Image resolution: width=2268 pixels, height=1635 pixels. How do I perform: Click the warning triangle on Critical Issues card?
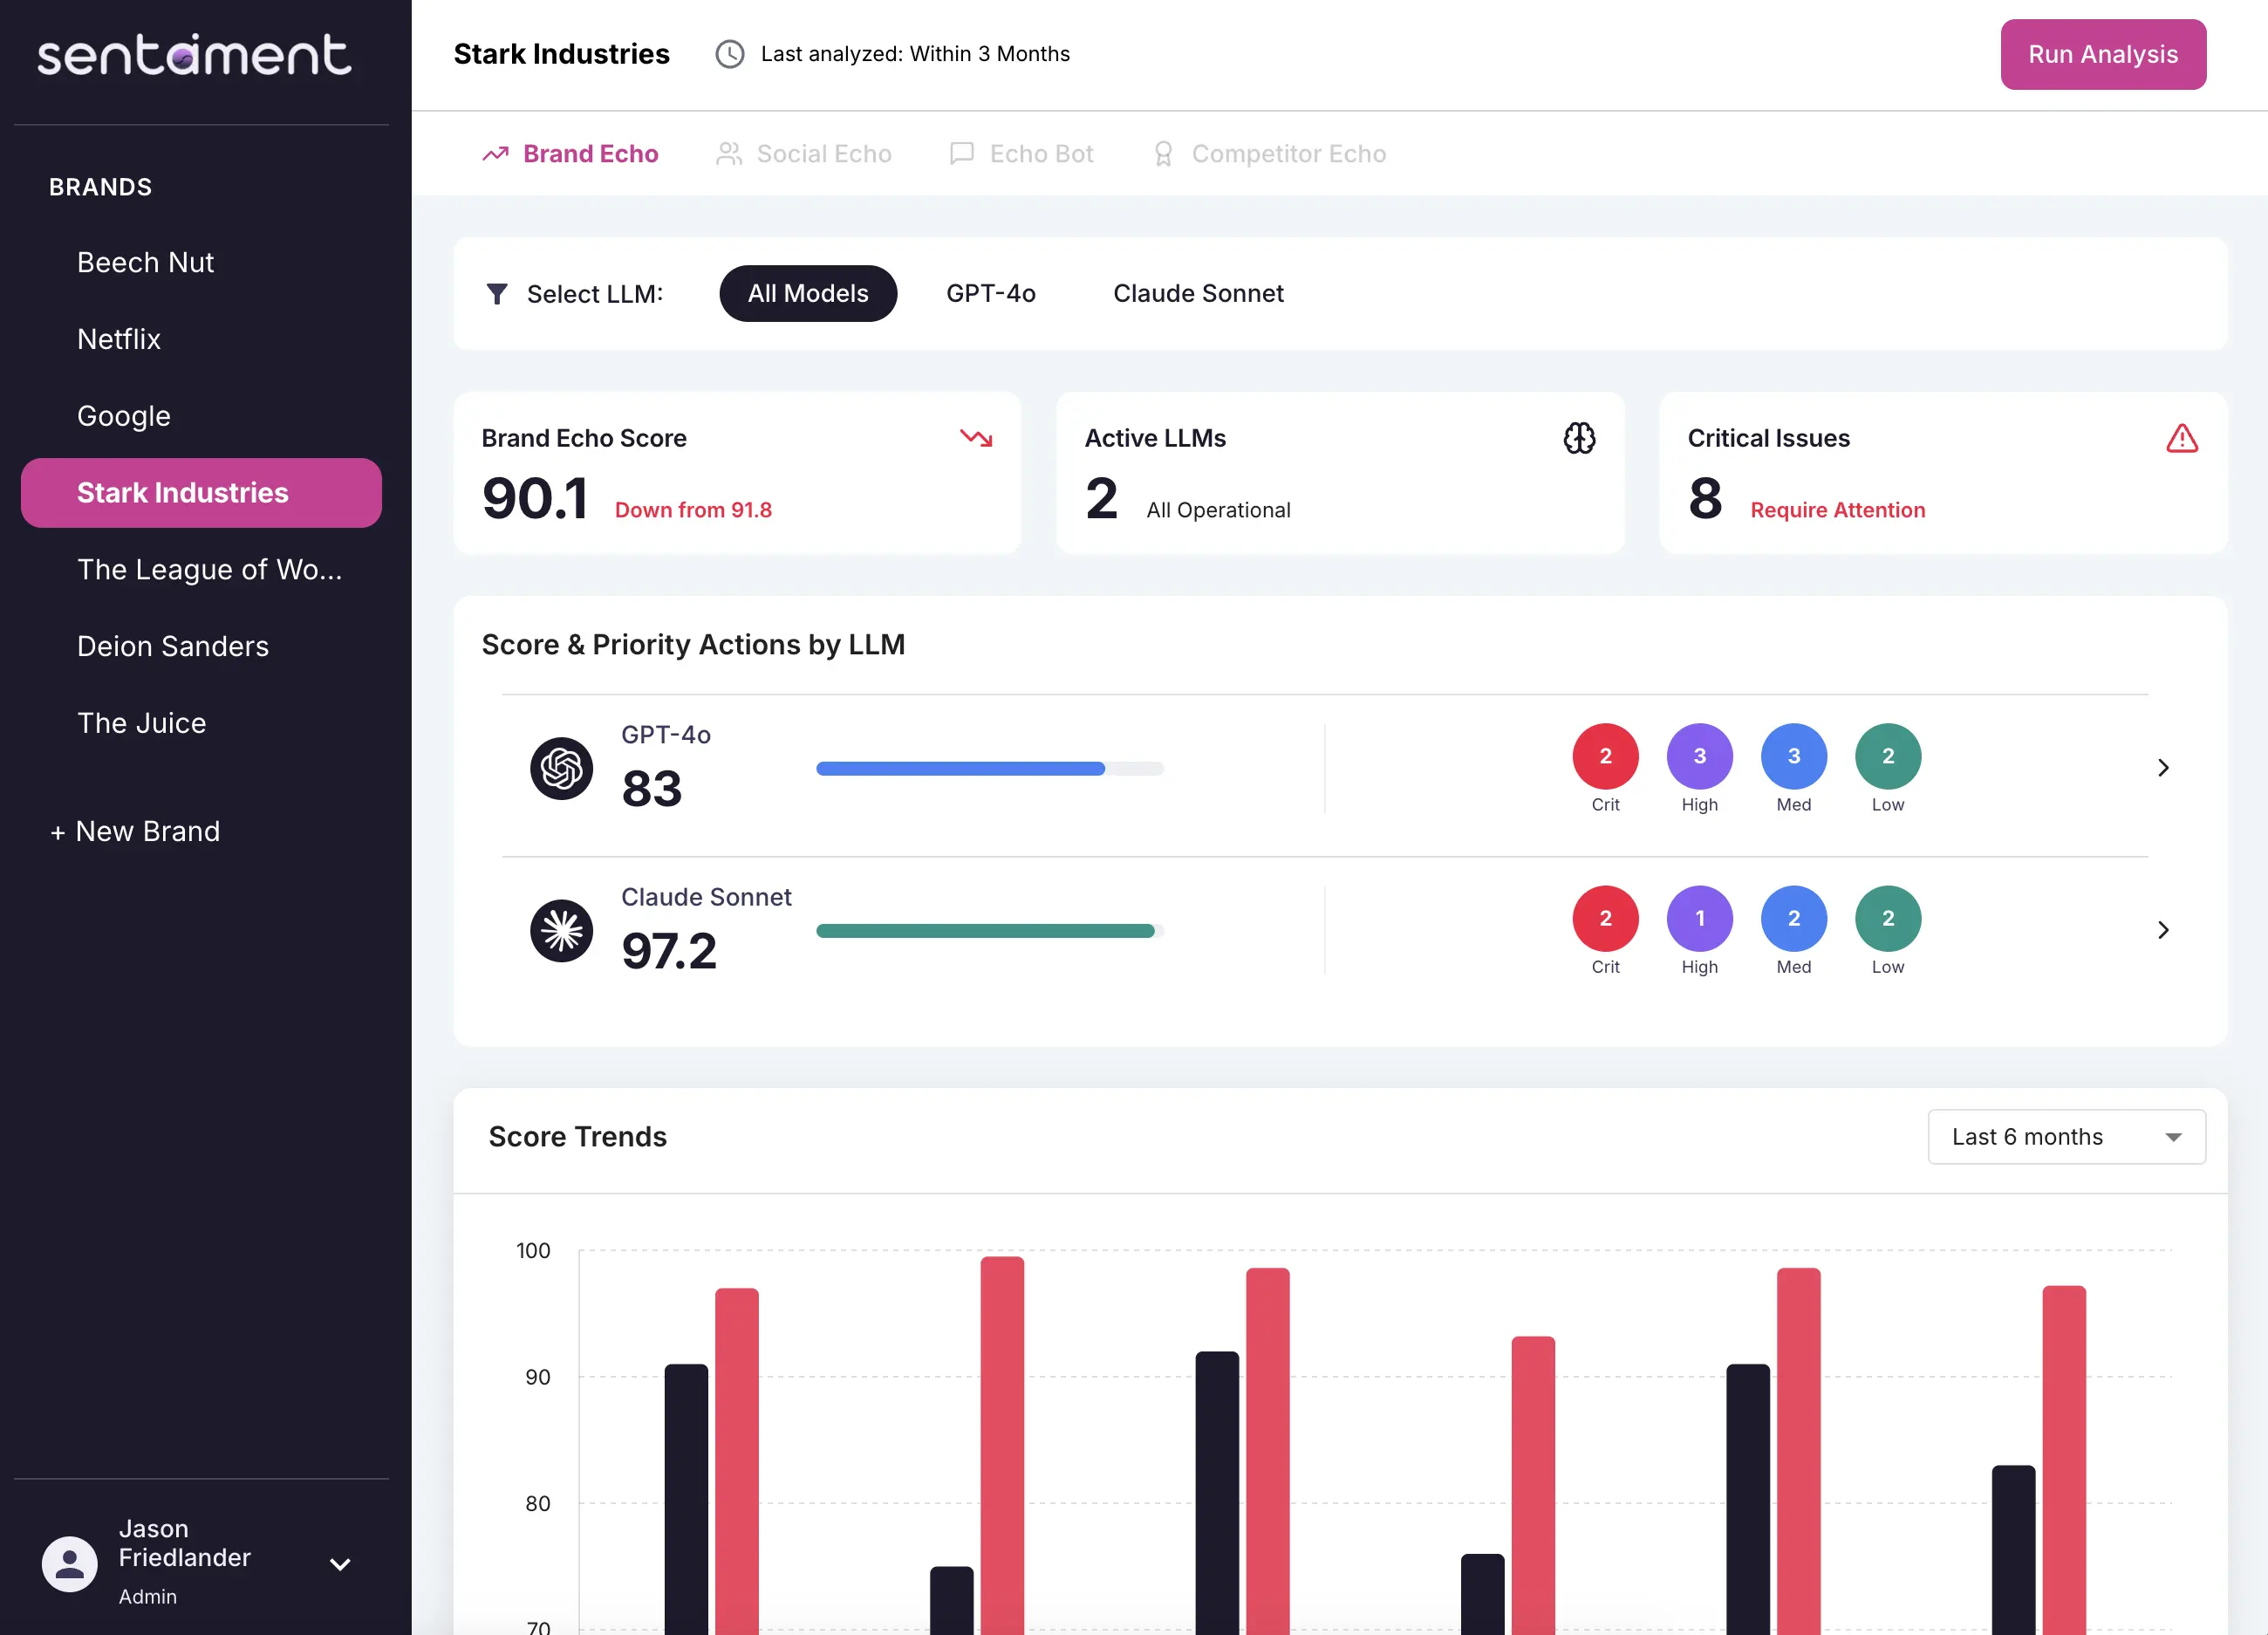click(2182, 438)
